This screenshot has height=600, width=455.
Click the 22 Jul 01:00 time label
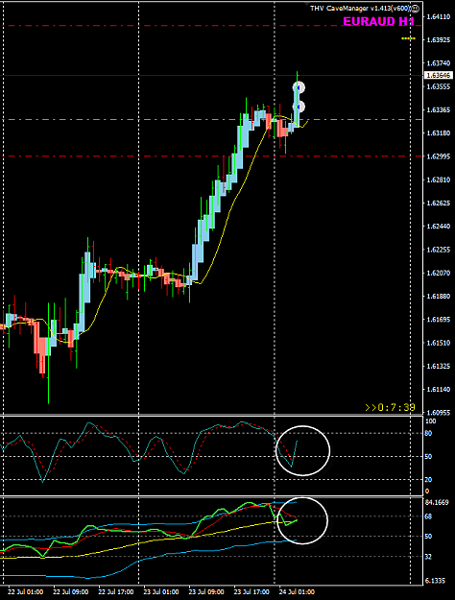26,592
